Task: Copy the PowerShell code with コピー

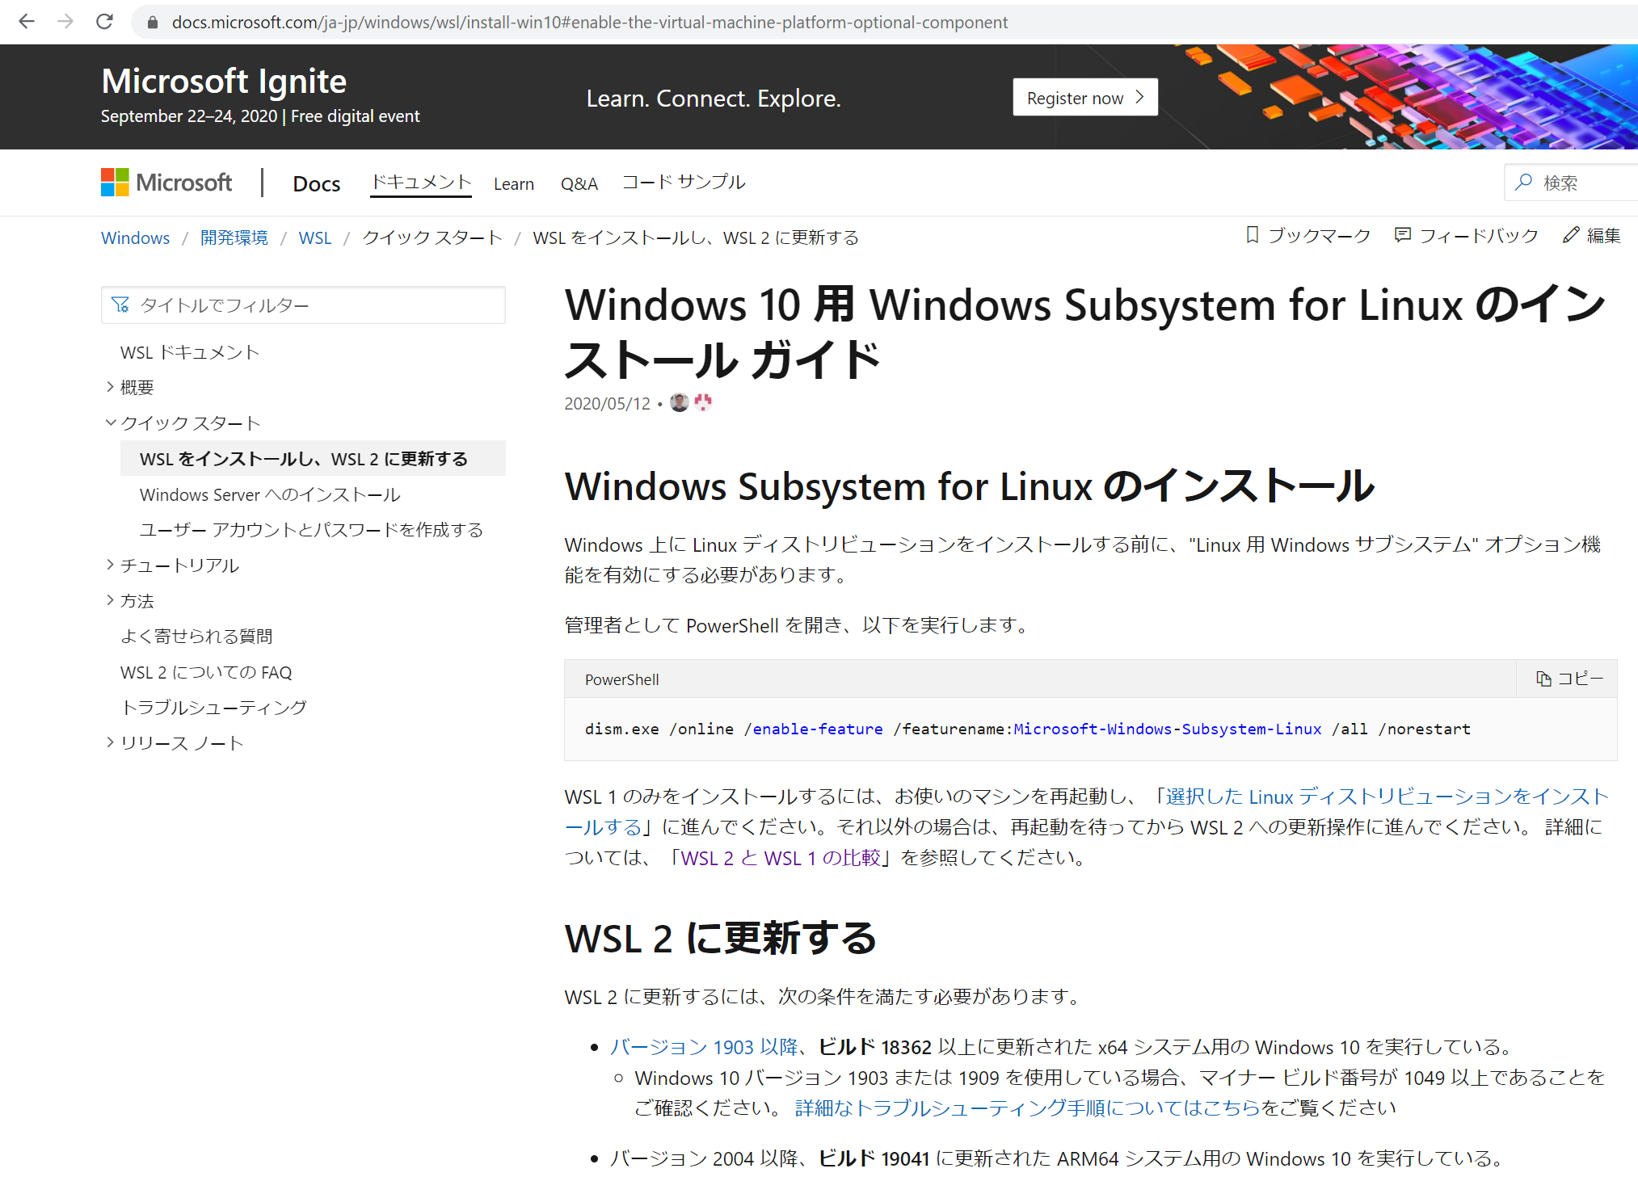Action: click(1569, 679)
